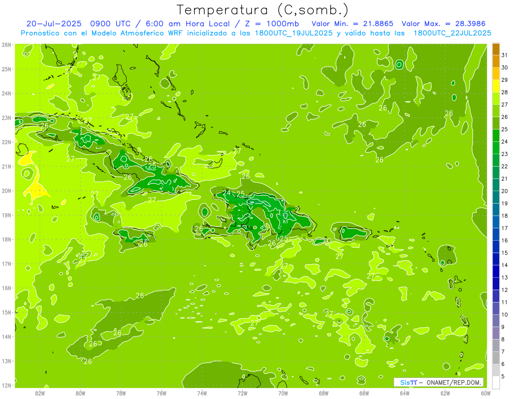Click the "82W" longitude axis label
Screen dimensions: 516x399
pyautogui.click(x=40, y=393)
